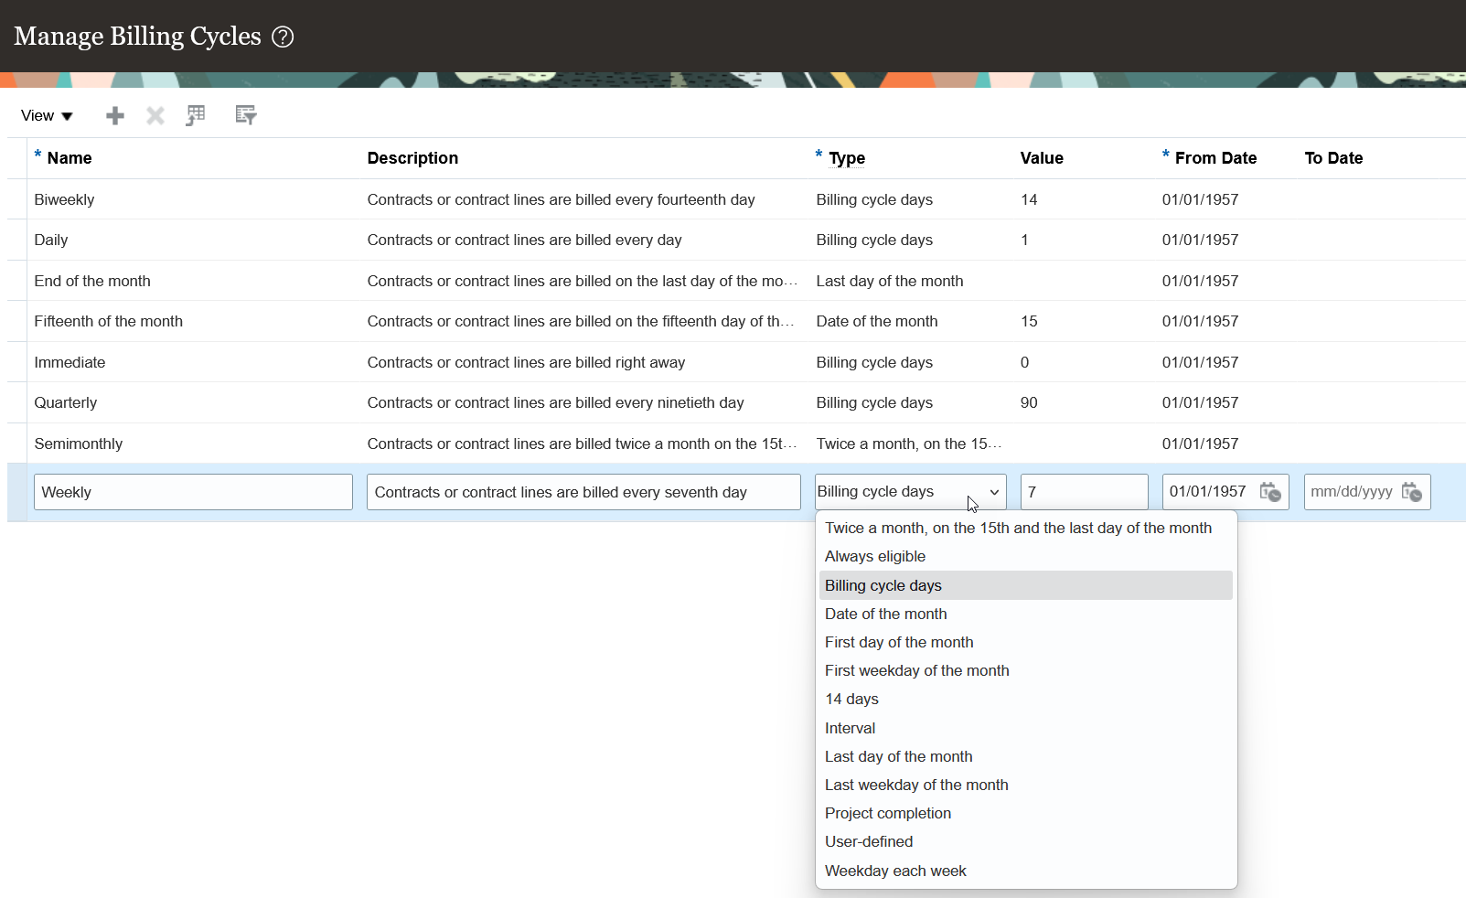This screenshot has width=1466, height=898.
Task: Select Last weekday of the month
Action: 1026,785
